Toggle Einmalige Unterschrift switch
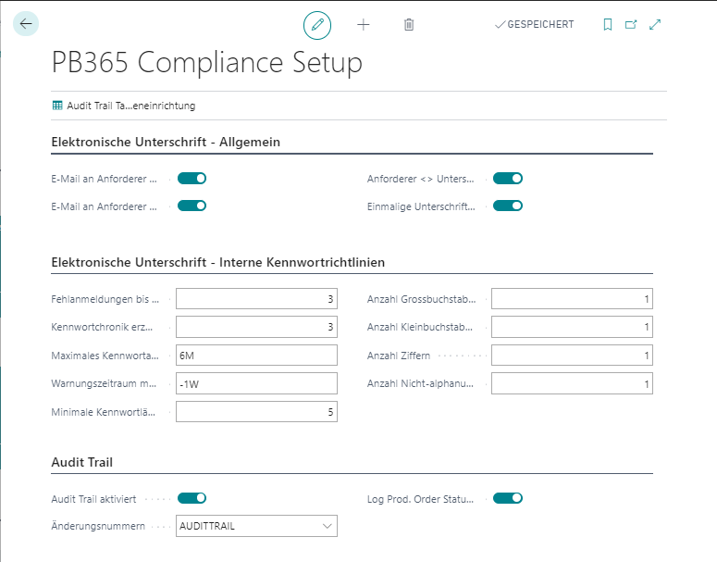Viewport: 717px width, 562px height. [x=508, y=206]
